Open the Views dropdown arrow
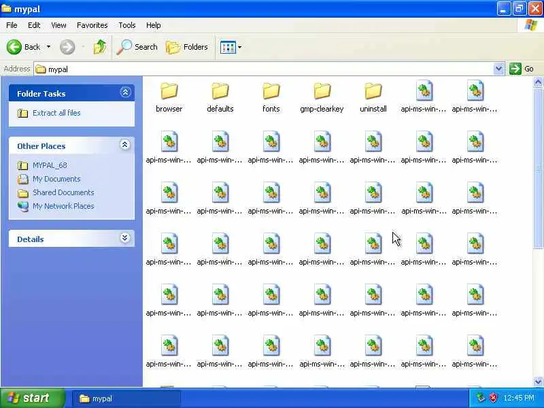This screenshot has height=408, width=544. tap(240, 47)
